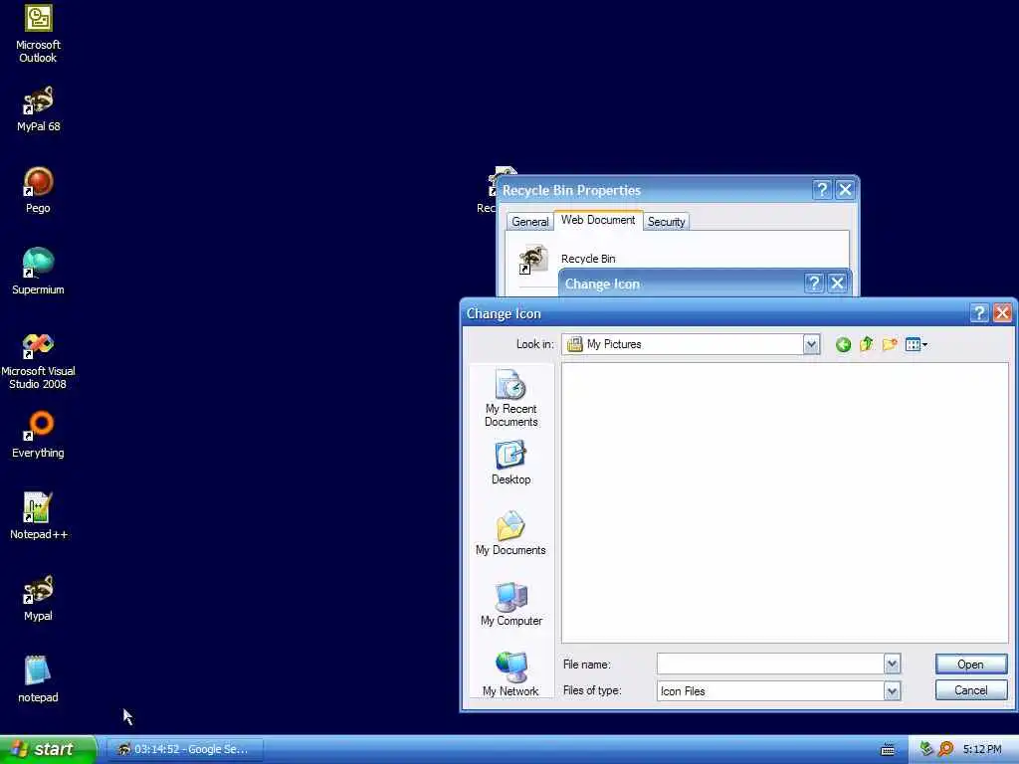Open the Start menu
The width and height of the screenshot is (1019, 764).
[48, 749]
